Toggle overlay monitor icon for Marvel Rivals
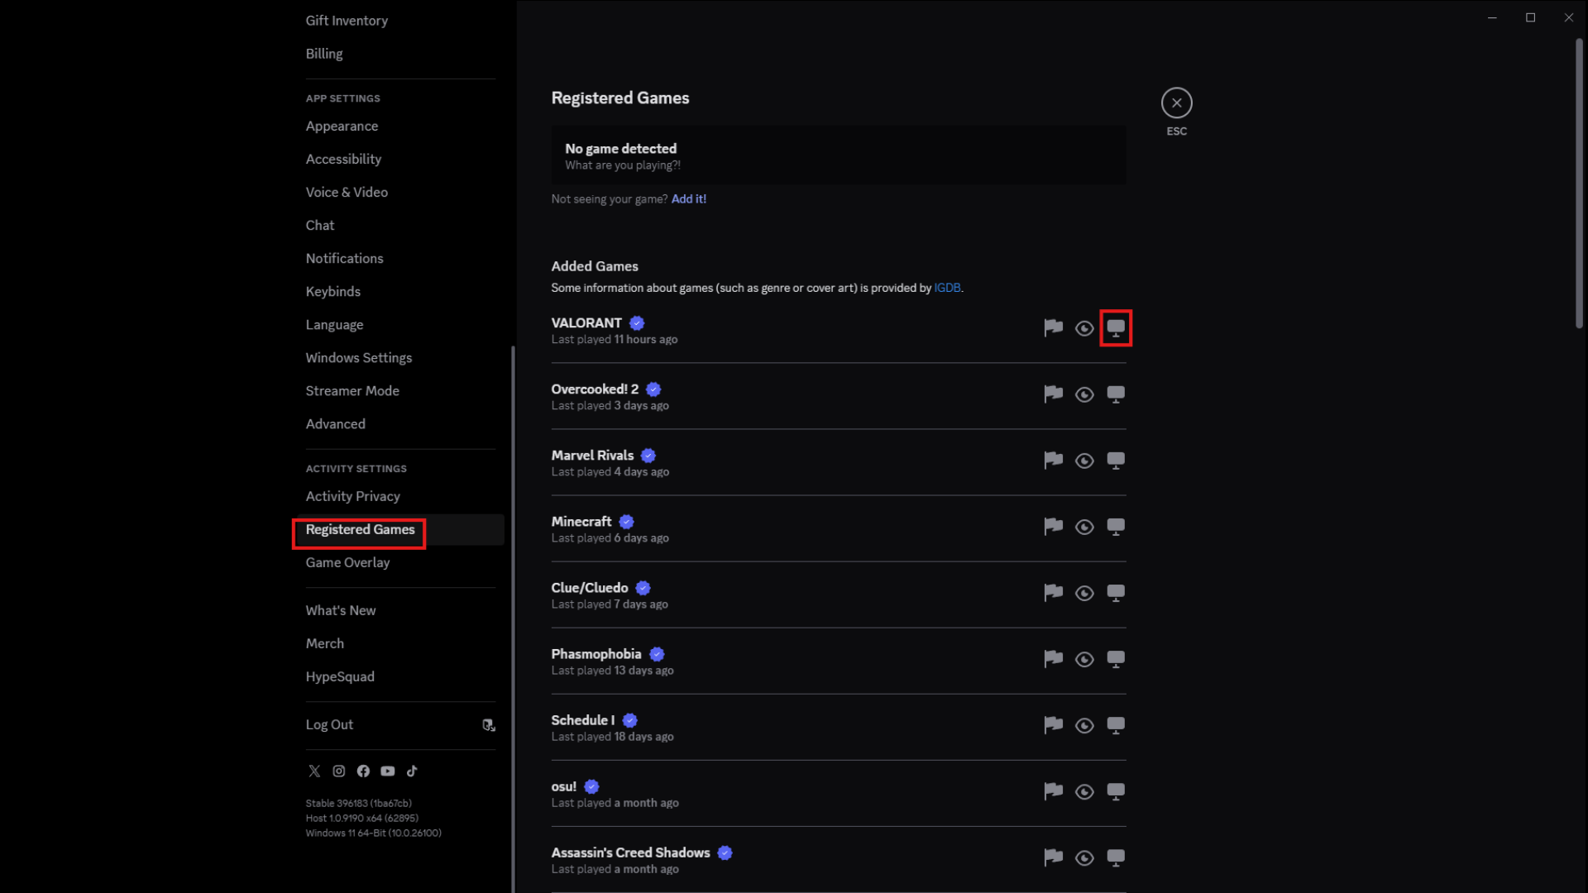Screen dimensions: 1588x893 point(1116,461)
